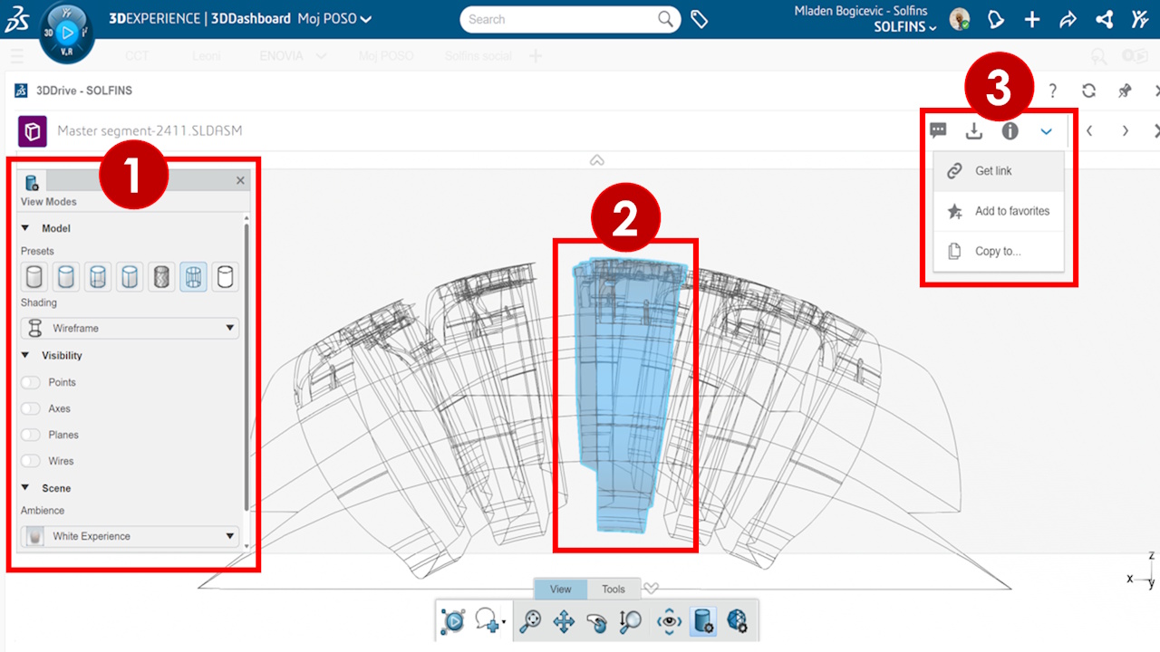Open the comments speech bubble icon
This screenshot has height=652, width=1160.
[938, 131]
